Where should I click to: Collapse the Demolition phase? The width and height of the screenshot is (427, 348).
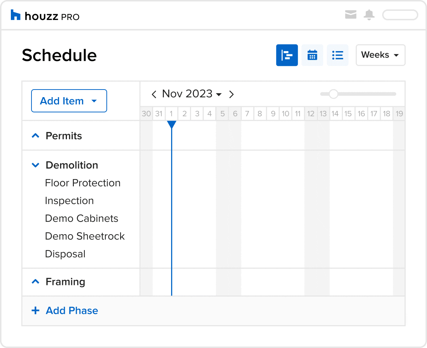[35, 165]
